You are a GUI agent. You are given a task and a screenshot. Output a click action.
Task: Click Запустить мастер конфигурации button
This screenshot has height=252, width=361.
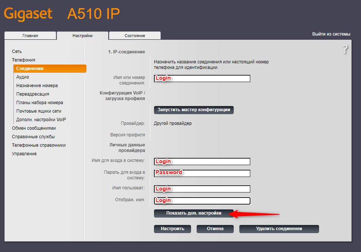(194, 110)
